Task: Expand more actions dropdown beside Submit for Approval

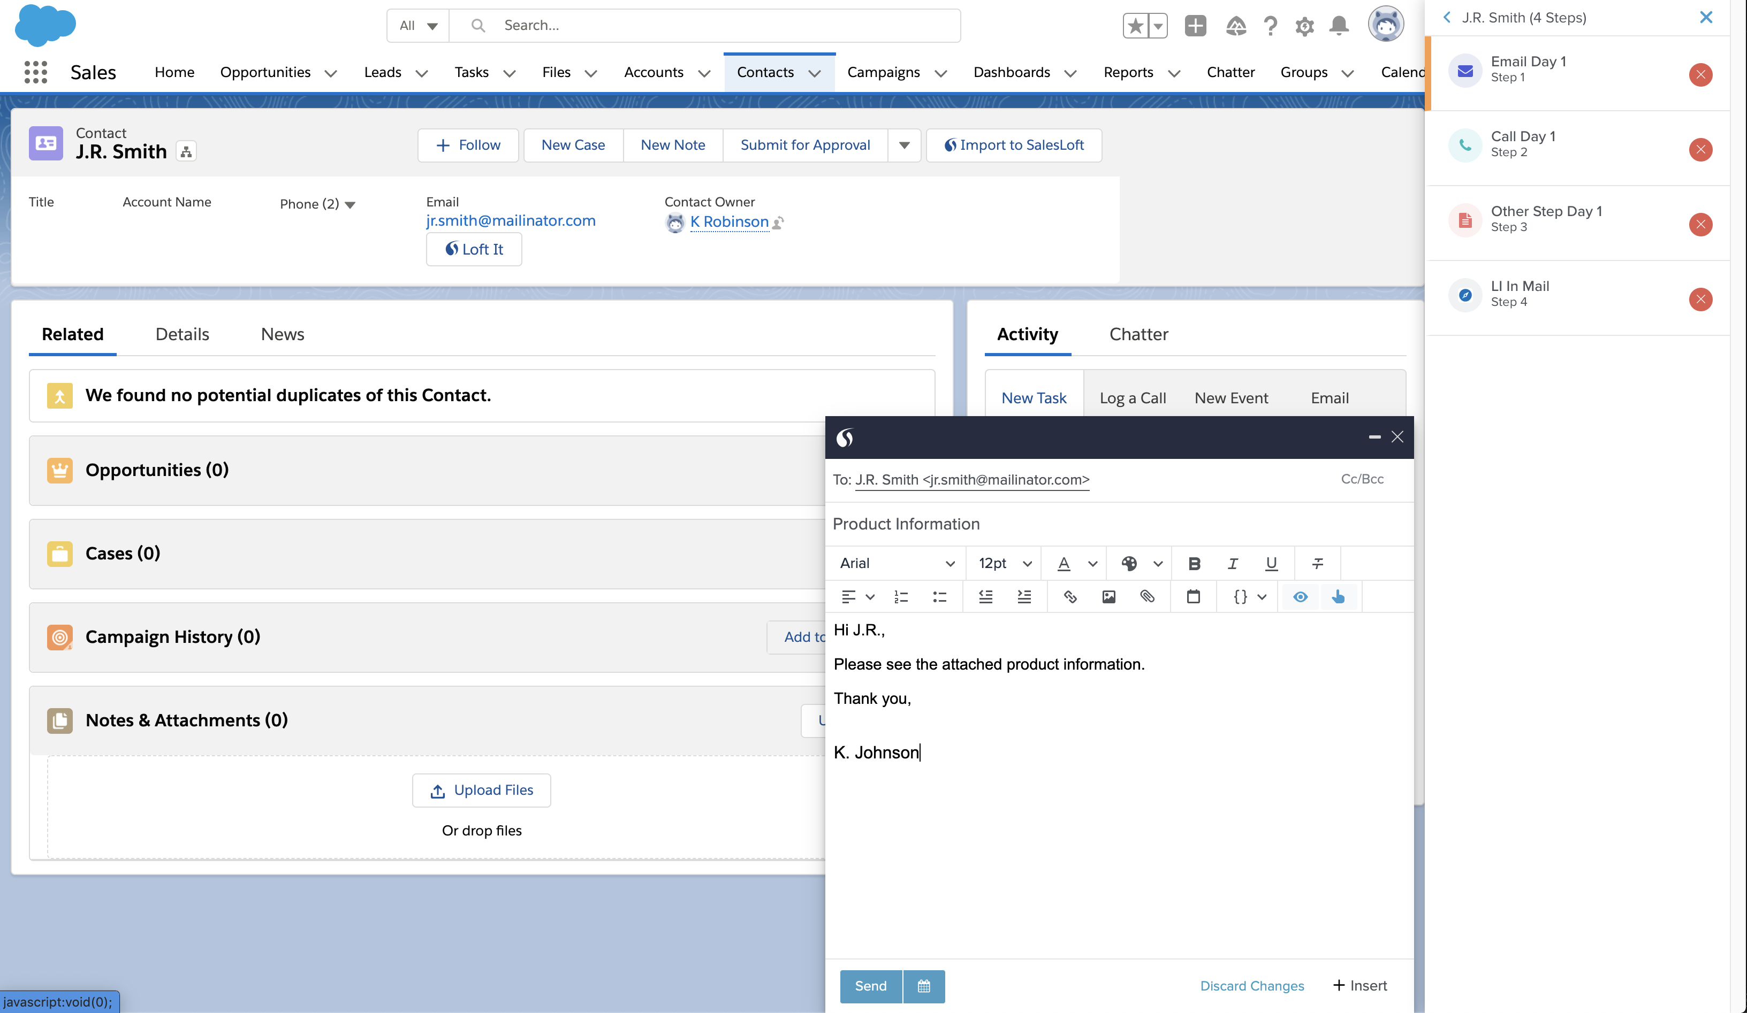Action: coord(904,145)
